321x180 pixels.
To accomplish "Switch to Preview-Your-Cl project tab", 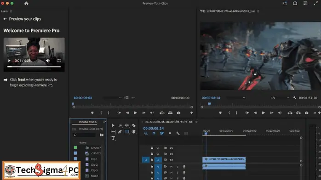I will (88, 122).
